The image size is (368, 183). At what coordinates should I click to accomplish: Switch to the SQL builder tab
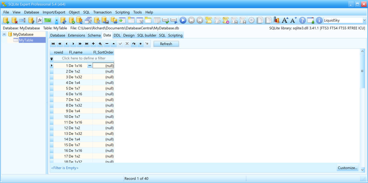[x=147, y=35]
